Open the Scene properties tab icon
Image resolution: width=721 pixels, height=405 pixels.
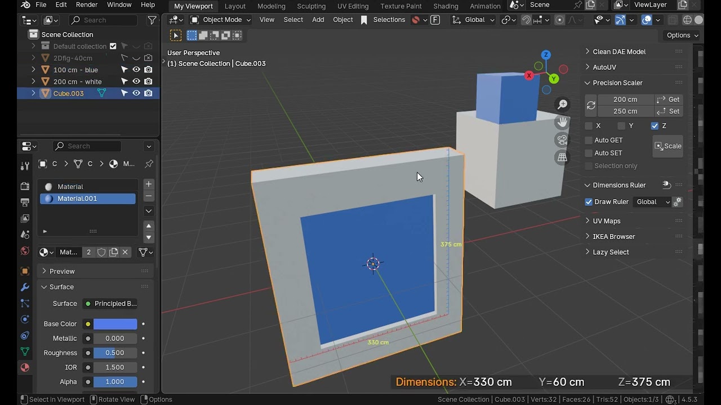click(25, 235)
